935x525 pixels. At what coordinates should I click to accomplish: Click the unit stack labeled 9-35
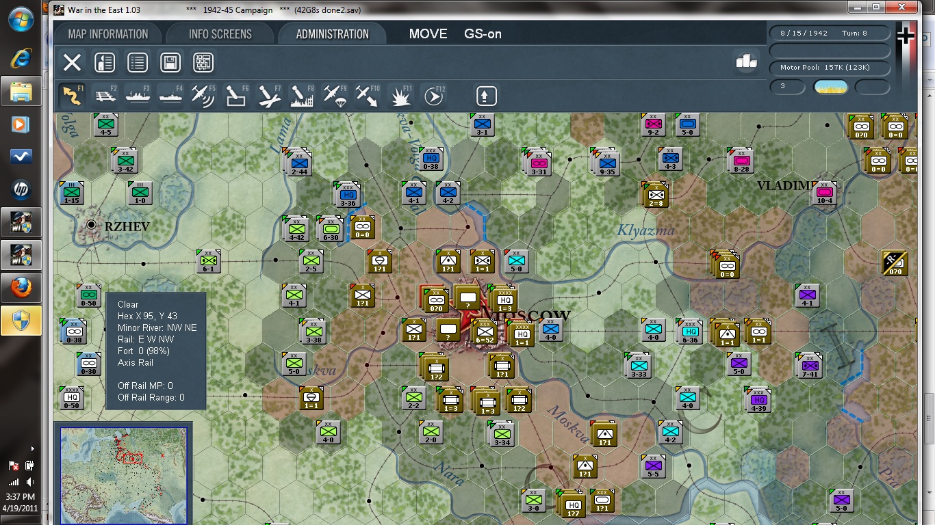[x=606, y=163]
